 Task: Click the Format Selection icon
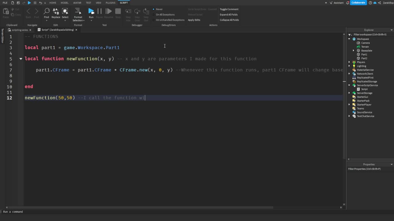[78, 11]
